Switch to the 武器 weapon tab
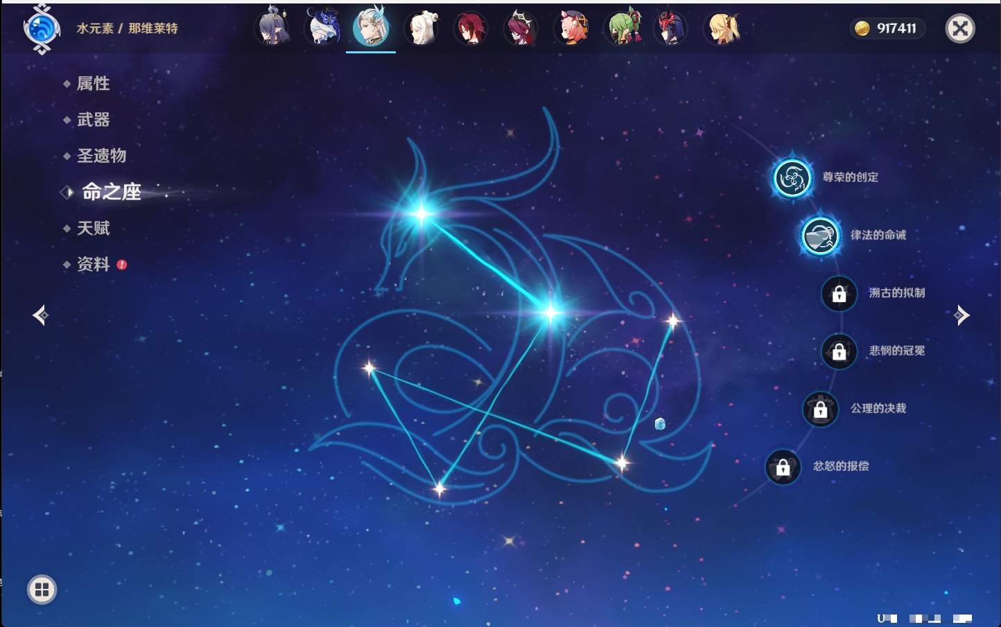 (93, 120)
